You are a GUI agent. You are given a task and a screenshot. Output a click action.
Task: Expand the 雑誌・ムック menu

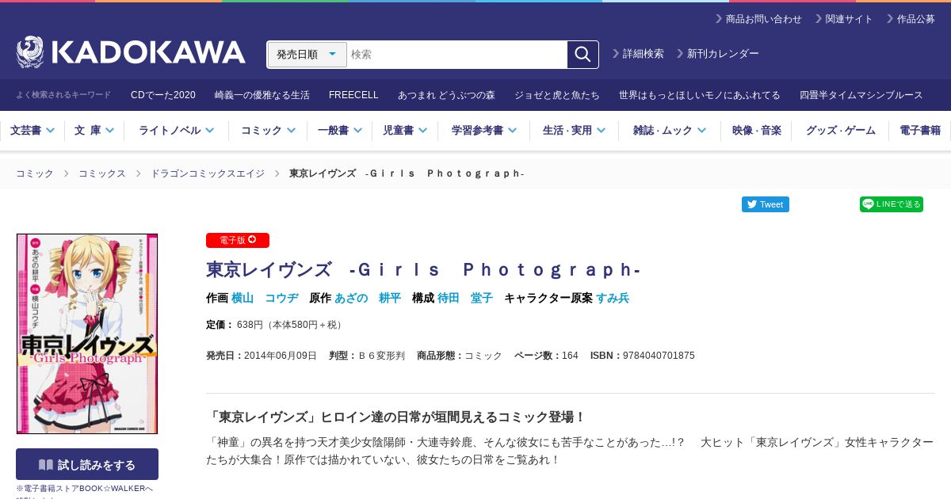669,131
